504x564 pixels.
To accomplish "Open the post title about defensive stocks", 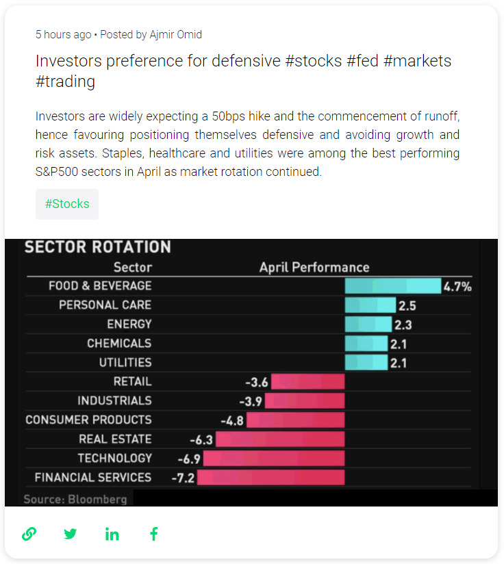I will pos(243,71).
